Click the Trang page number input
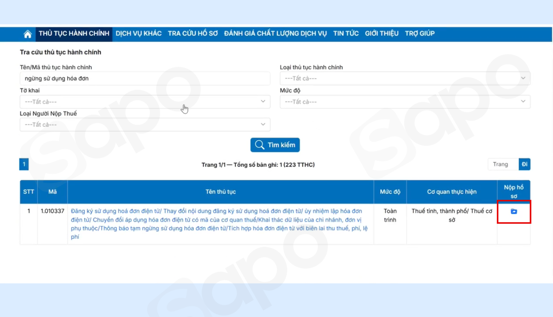The width and height of the screenshot is (553, 317). (503, 164)
